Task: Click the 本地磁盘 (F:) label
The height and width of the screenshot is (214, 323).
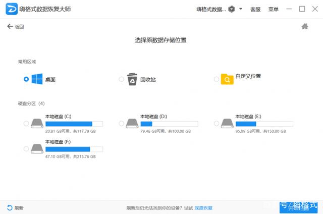Action: click(58, 142)
